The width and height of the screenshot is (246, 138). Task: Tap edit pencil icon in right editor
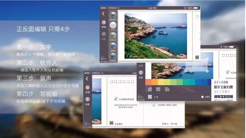(228, 72)
